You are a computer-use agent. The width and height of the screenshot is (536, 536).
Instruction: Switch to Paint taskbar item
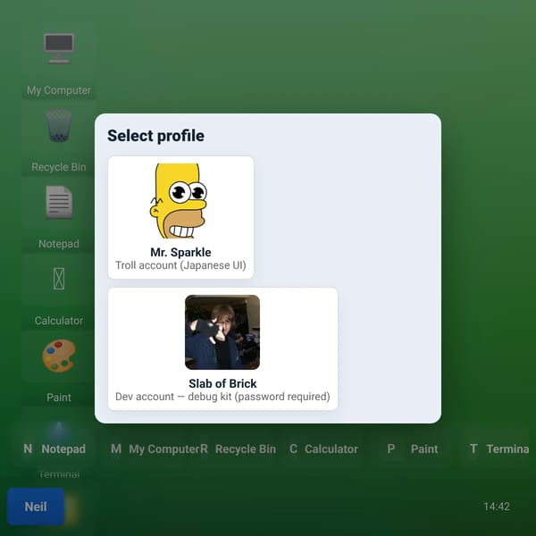[413, 448]
